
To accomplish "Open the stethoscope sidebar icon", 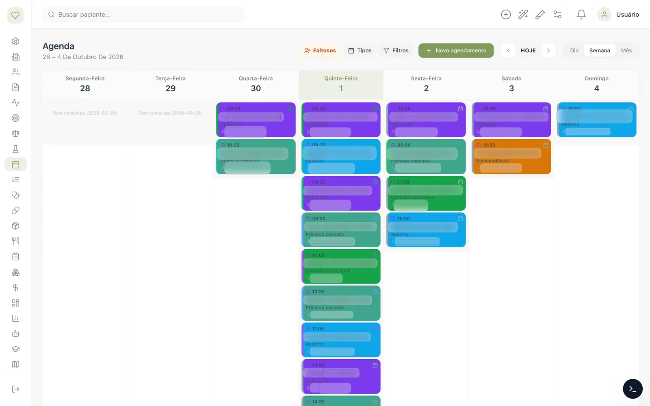I will click(15, 195).
